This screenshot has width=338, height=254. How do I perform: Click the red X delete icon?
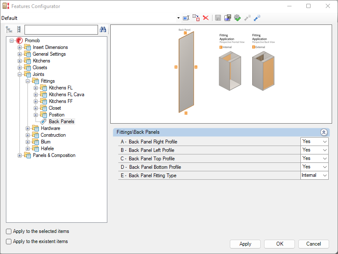206,18
